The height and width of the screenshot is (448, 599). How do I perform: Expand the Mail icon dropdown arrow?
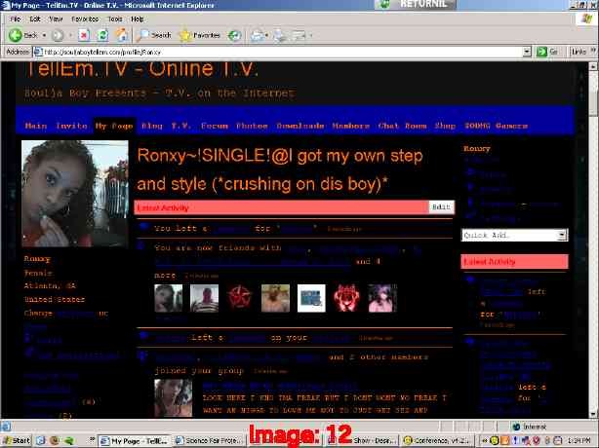pos(266,35)
